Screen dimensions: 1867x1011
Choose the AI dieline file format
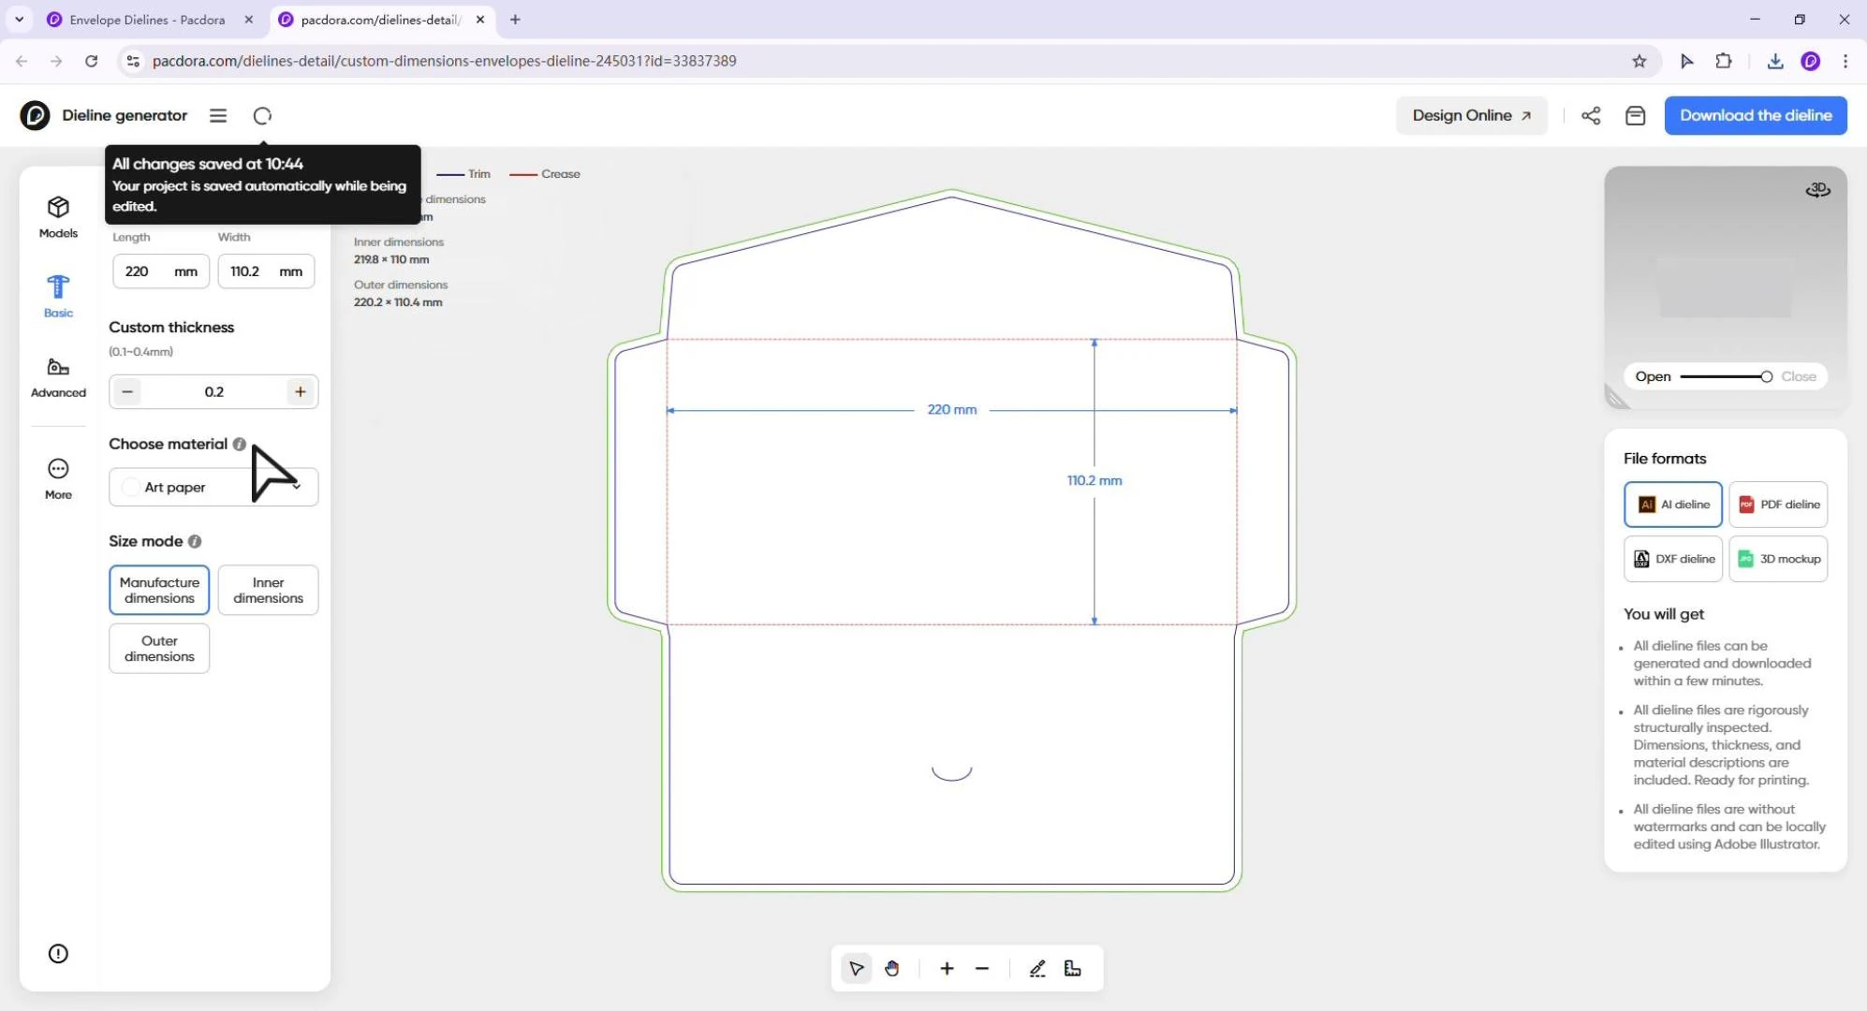(x=1673, y=505)
